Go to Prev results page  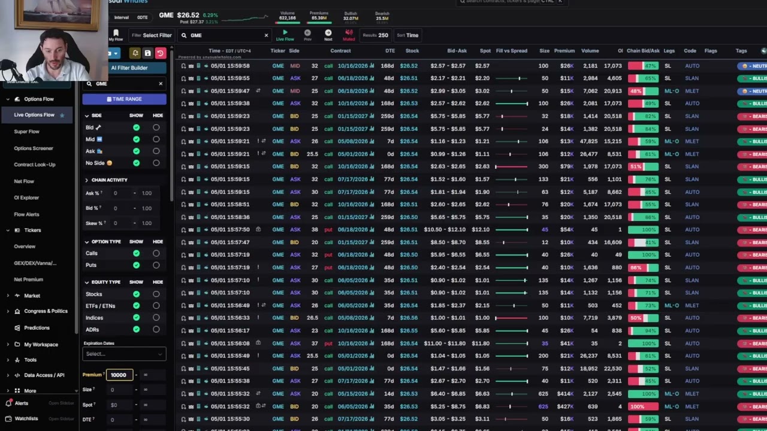(x=307, y=33)
